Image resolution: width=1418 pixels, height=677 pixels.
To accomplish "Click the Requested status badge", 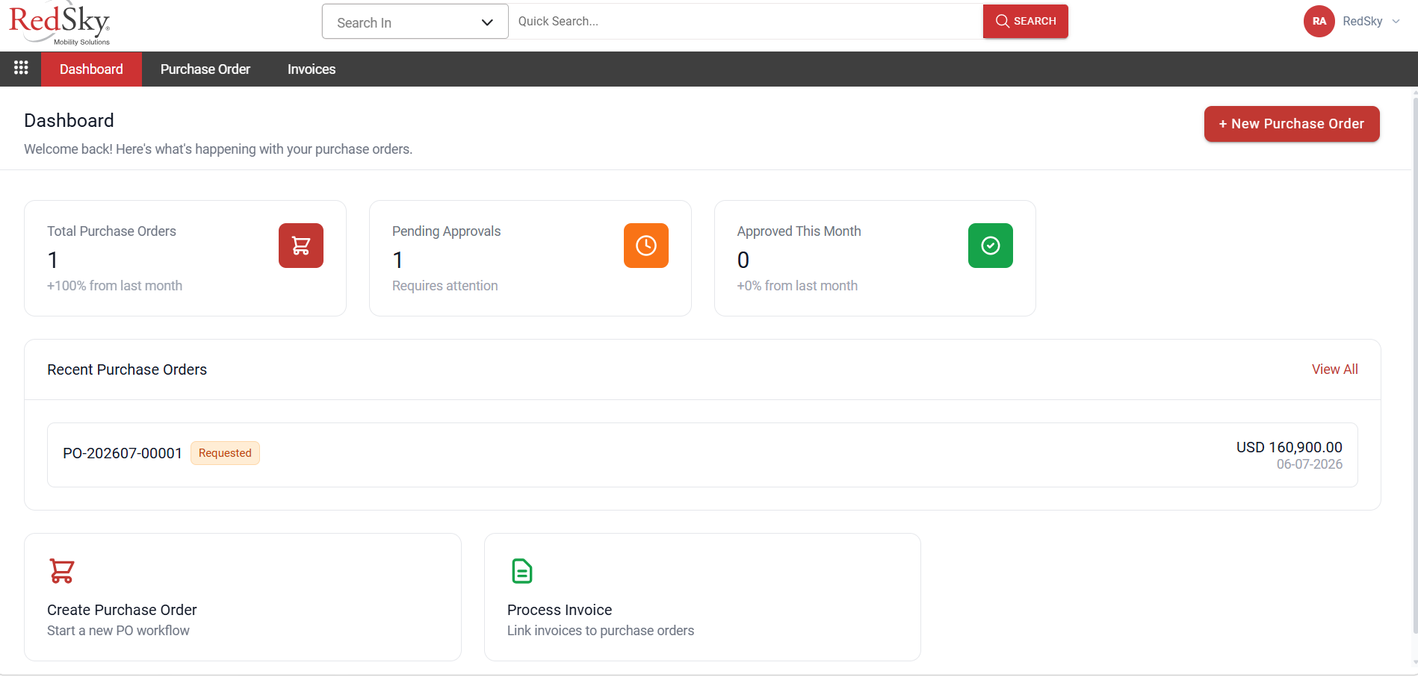I will [x=225, y=453].
